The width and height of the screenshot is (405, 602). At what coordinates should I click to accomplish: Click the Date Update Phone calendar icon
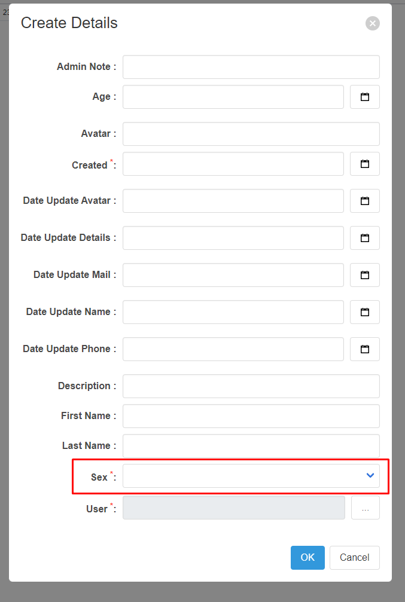click(x=364, y=349)
